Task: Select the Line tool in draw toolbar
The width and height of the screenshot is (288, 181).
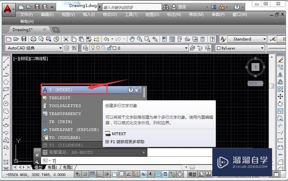Action: pos(6,60)
